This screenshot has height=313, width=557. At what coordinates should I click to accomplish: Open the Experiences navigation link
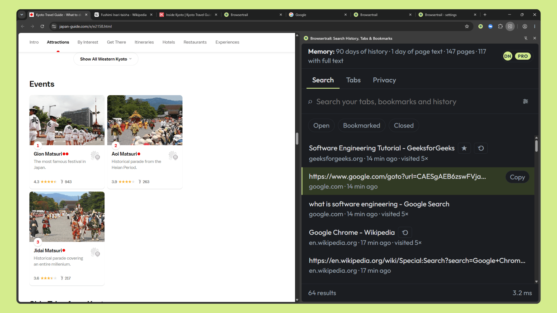pos(227,42)
